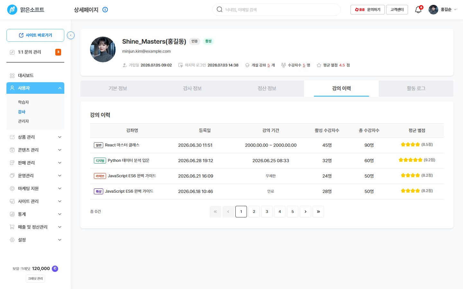Viewport: 463px width, 289px height.
Task: Expand the 설정 menu chevron
Action: pyautogui.click(x=60, y=240)
